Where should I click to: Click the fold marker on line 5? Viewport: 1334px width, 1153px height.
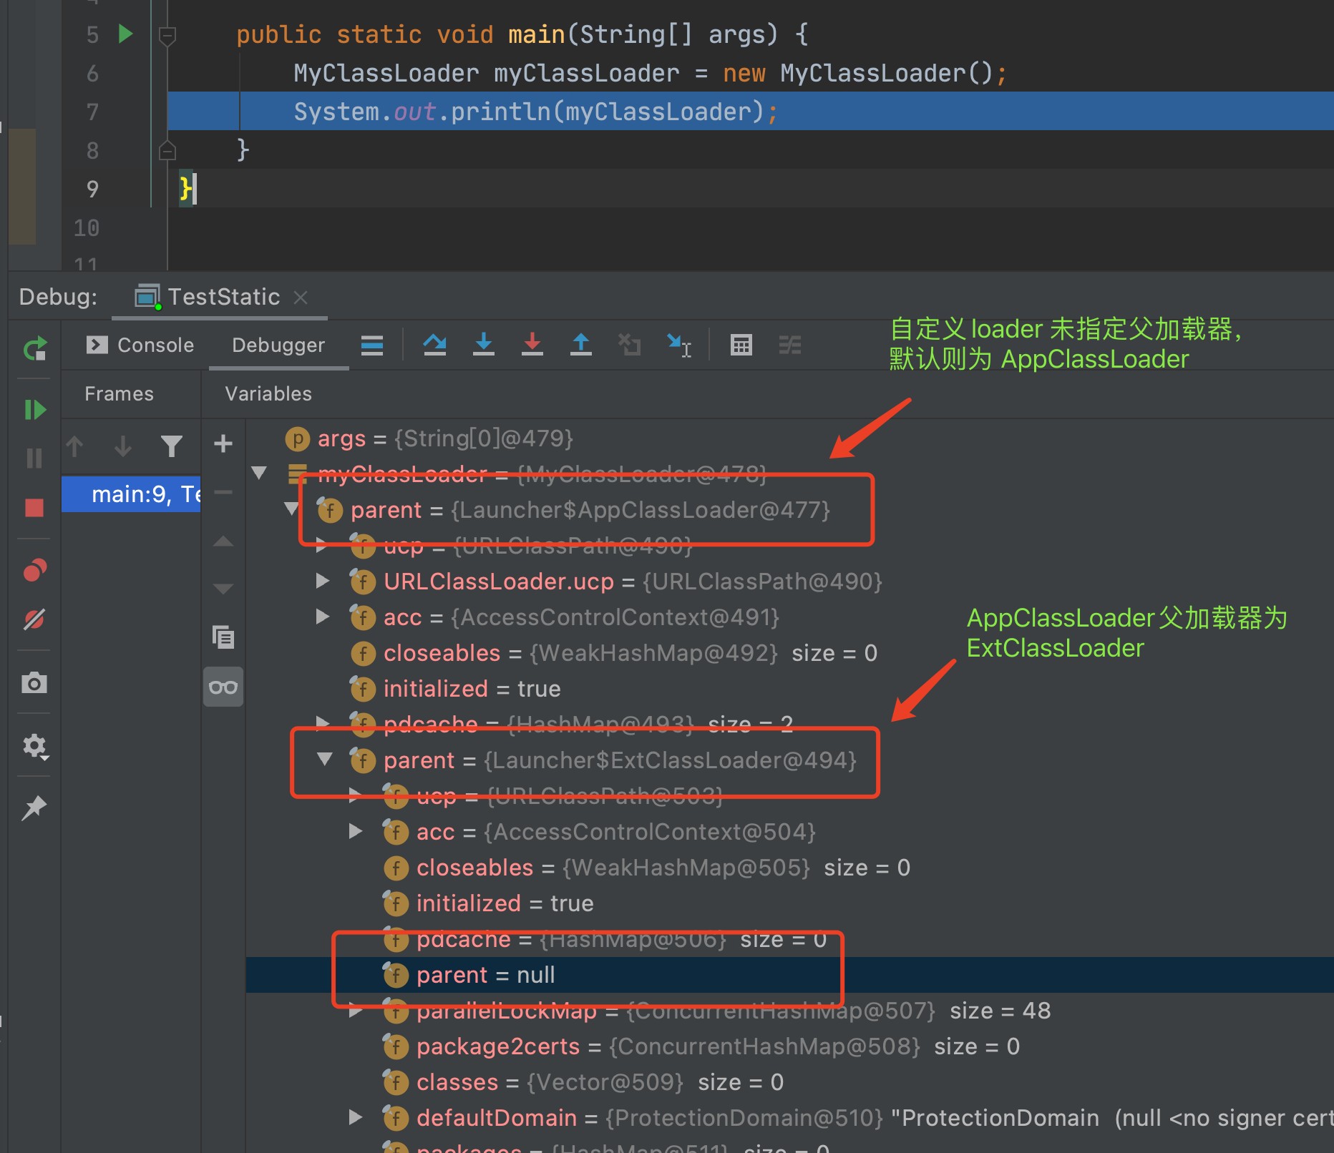pyautogui.click(x=167, y=35)
